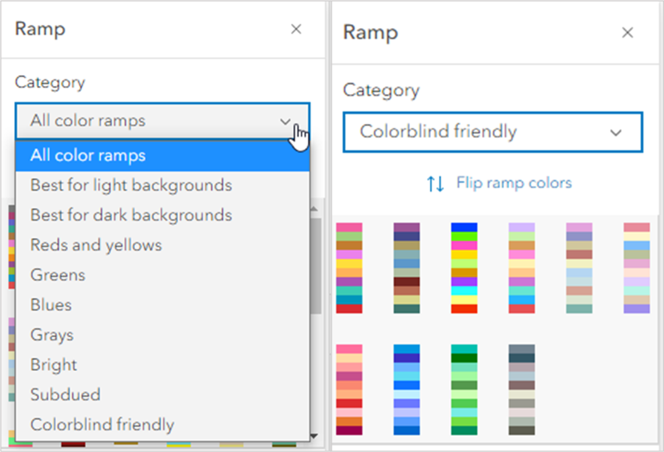Pick the Grays category
Viewport: 664px width, 452px height.
(52, 335)
